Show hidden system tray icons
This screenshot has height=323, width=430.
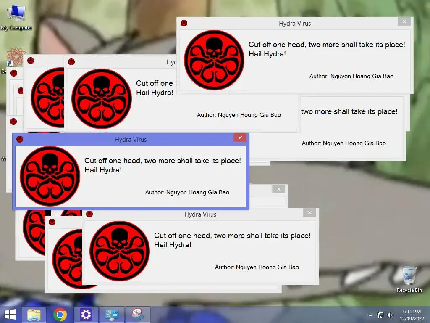pos(370,315)
